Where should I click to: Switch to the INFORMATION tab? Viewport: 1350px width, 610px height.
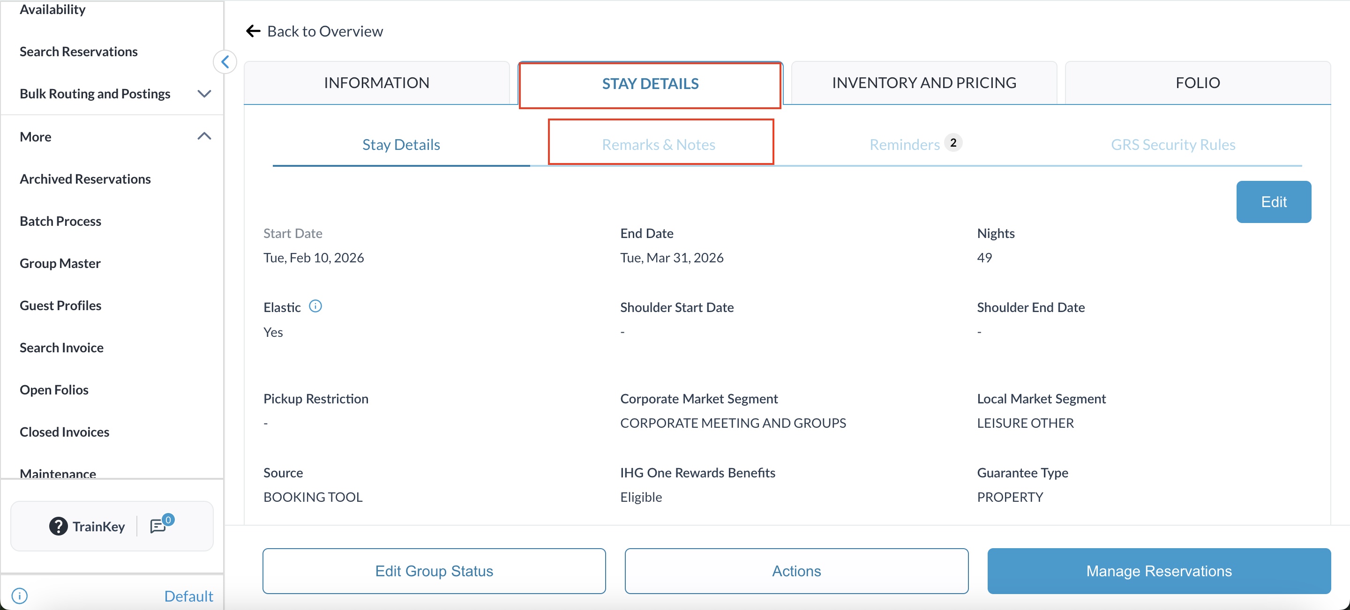pos(376,83)
